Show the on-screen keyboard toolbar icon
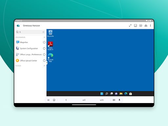Viewport: 168px width, 126px height. (x=141, y=26)
